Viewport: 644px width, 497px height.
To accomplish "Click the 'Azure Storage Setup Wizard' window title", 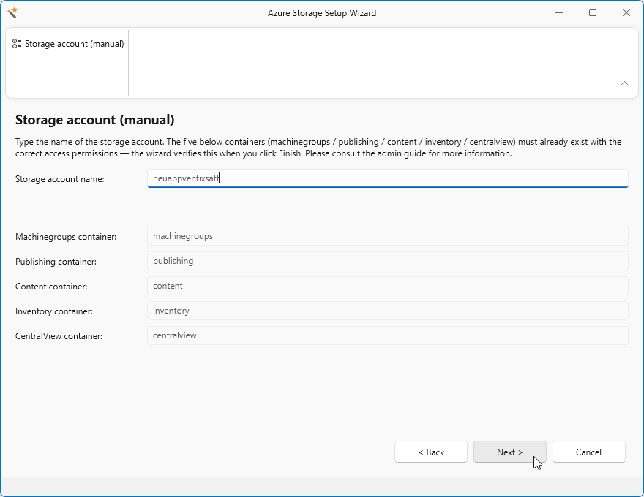I will [322, 13].
